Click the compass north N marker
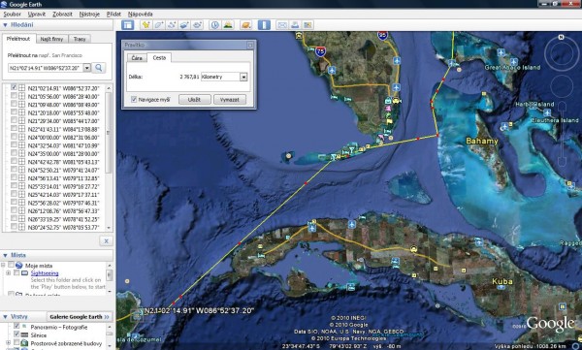This screenshot has width=582, height=350. click(562, 37)
